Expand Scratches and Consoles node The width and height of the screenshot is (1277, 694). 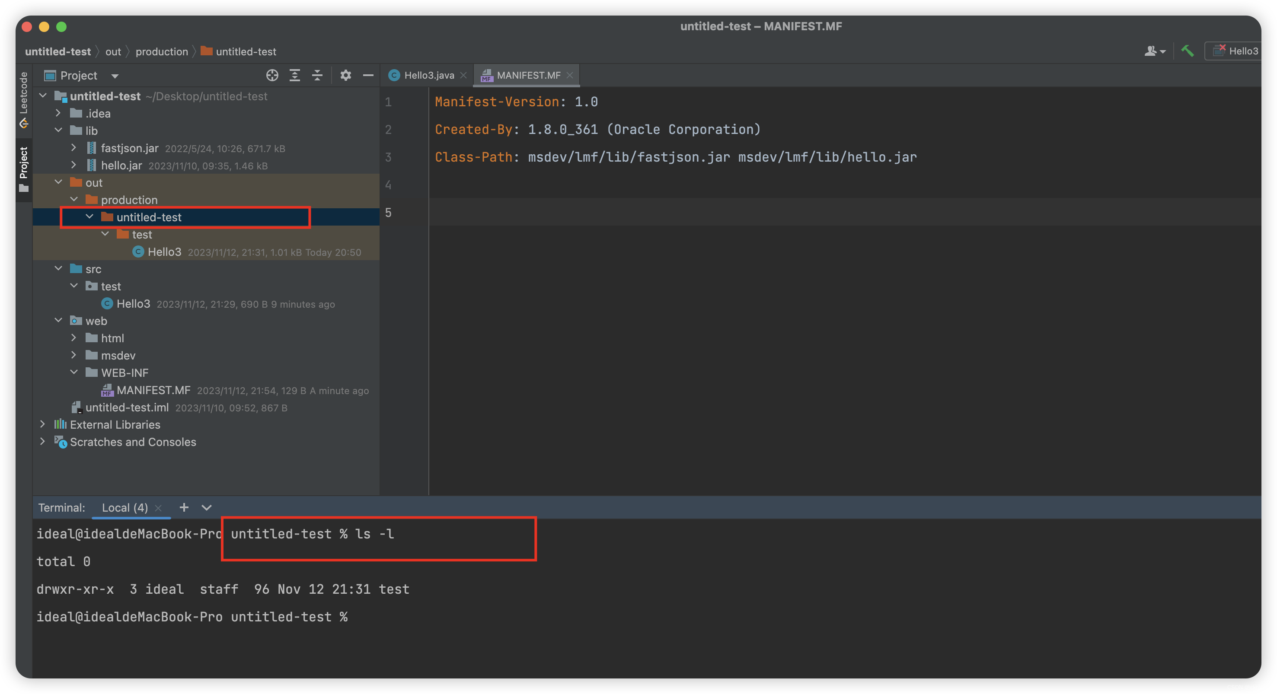(43, 442)
